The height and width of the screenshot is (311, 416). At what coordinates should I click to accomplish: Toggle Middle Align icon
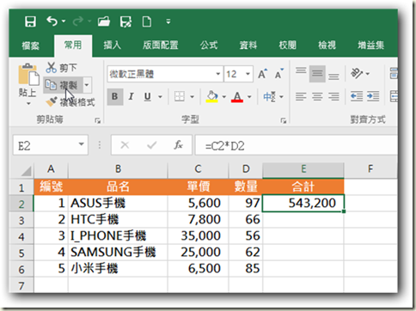click(x=317, y=74)
